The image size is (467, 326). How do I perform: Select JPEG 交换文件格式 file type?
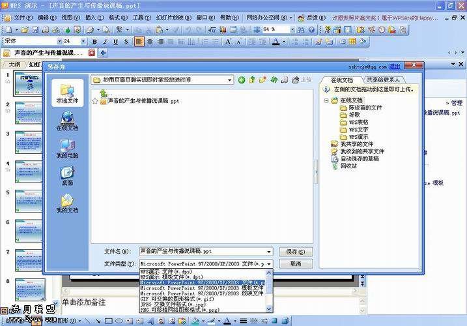point(203,304)
